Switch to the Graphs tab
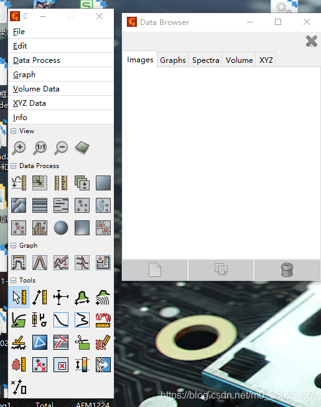This screenshot has height=407, width=321. tap(173, 60)
